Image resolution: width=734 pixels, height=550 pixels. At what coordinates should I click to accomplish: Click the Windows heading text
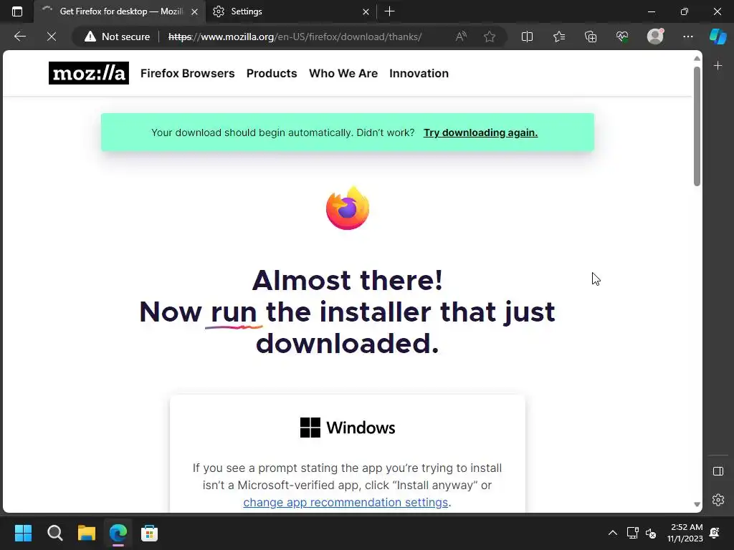pos(361,428)
